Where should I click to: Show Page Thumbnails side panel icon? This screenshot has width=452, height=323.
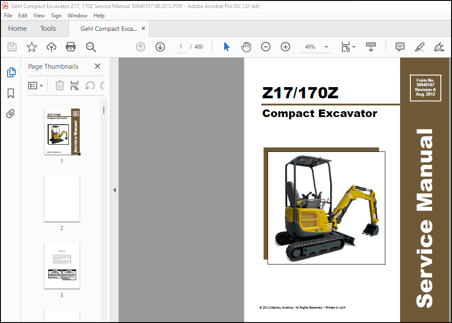coord(11,72)
